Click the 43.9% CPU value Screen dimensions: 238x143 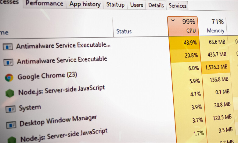190,43
